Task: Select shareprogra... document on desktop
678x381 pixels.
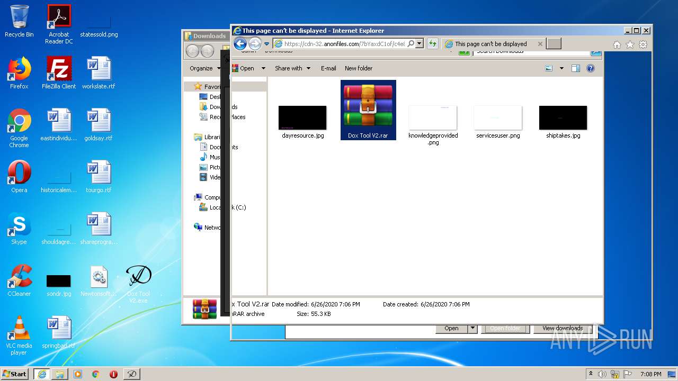Action: 99,229
